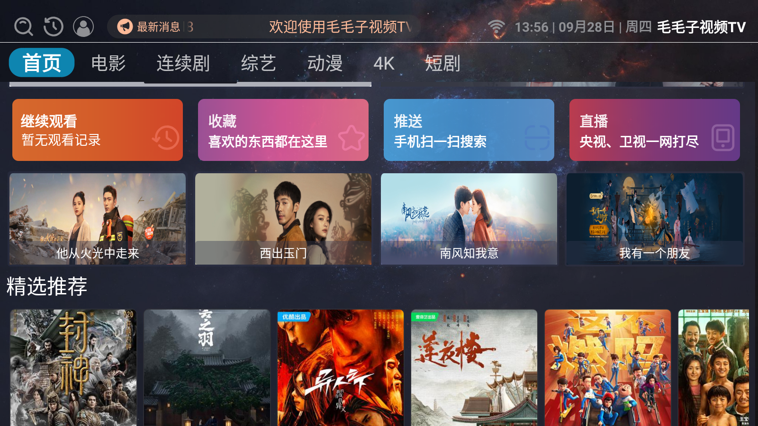Screen dimensions: 758x426
Task: Open the 继续观看 card
Action: click(x=98, y=130)
